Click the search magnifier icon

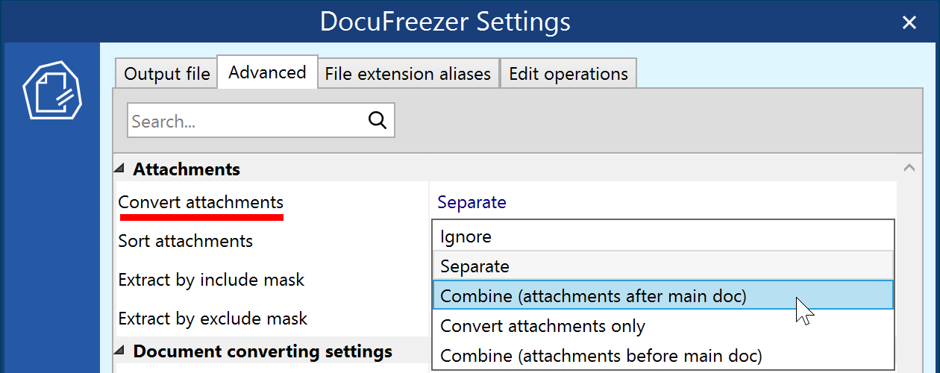click(377, 121)
